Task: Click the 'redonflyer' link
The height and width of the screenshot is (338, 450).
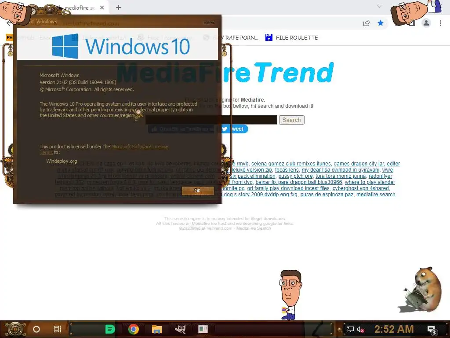Action: click(x=380, y=176)
